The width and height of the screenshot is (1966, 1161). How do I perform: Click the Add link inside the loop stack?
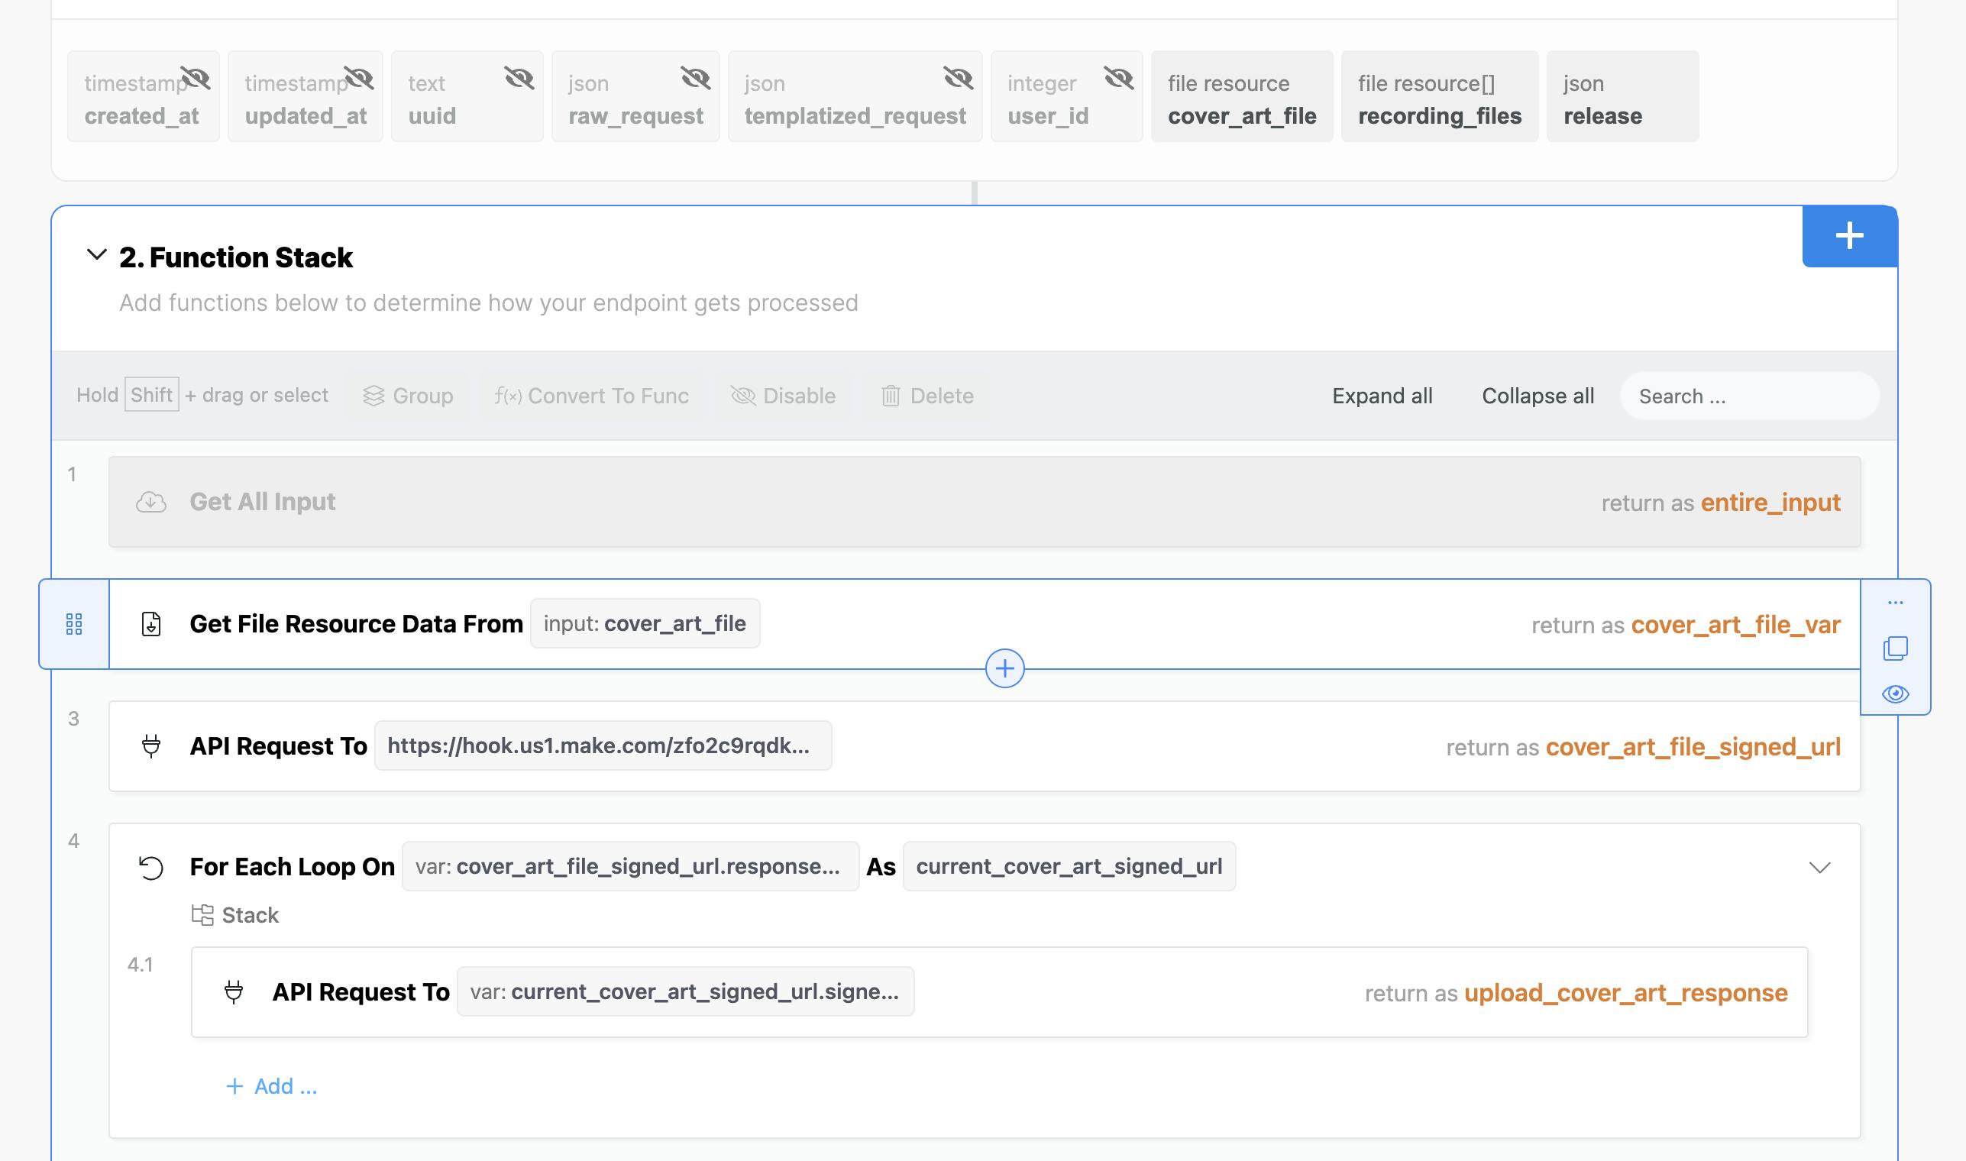click(271, 1086)
